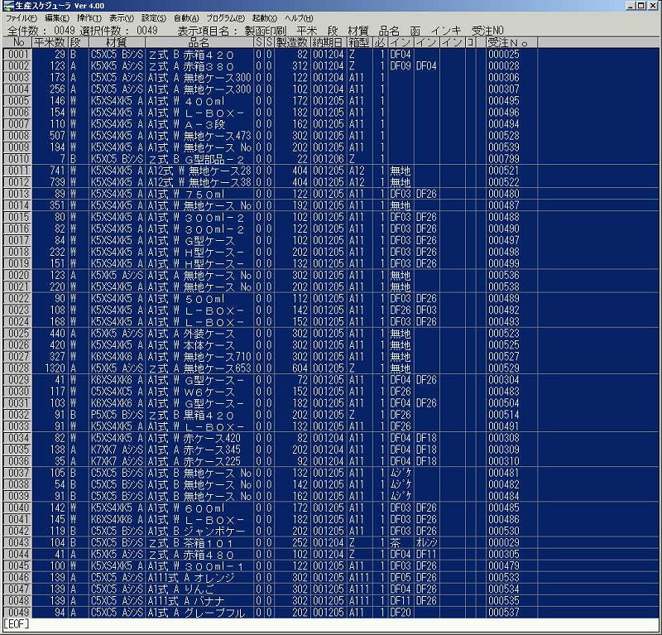This screenshot has height=635, width=662.
Task: Maximize the scheduler window
Action: coord(640,6)
